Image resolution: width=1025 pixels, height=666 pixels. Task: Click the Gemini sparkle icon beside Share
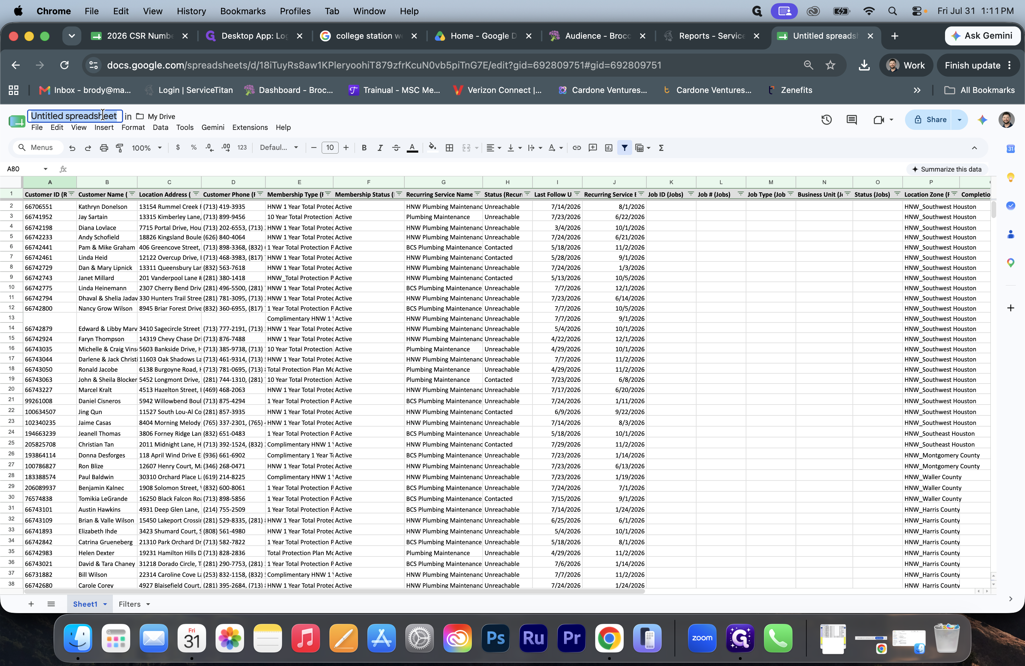(982, 120)
